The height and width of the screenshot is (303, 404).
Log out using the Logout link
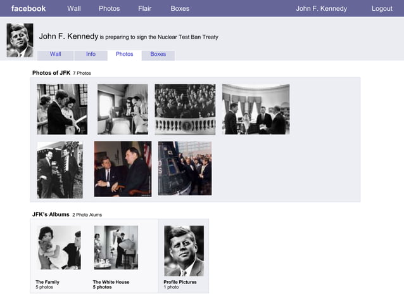coord(382,9)
